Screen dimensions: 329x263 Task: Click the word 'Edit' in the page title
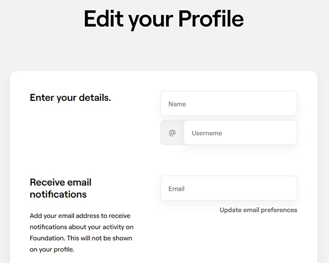click(104, 19)
